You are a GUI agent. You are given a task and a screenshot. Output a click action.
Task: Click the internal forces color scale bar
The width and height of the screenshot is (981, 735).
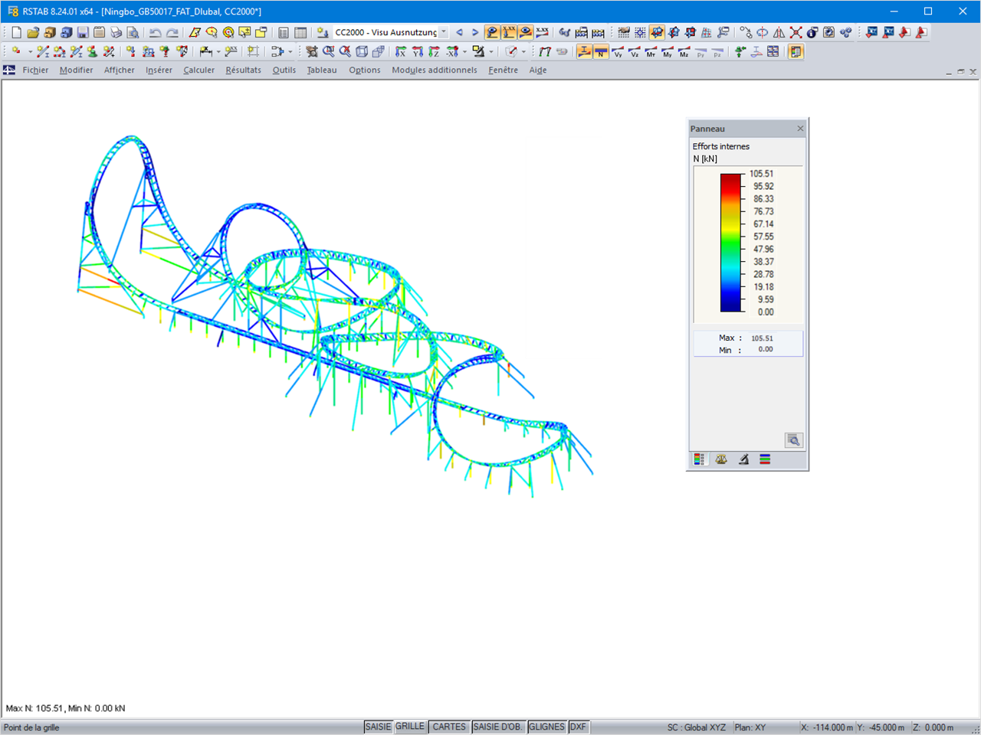tap(731, 243)
